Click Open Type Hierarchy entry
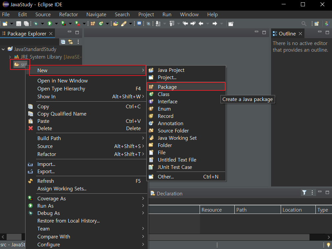This screenshot has height=249, width=332. pos(86,89)
